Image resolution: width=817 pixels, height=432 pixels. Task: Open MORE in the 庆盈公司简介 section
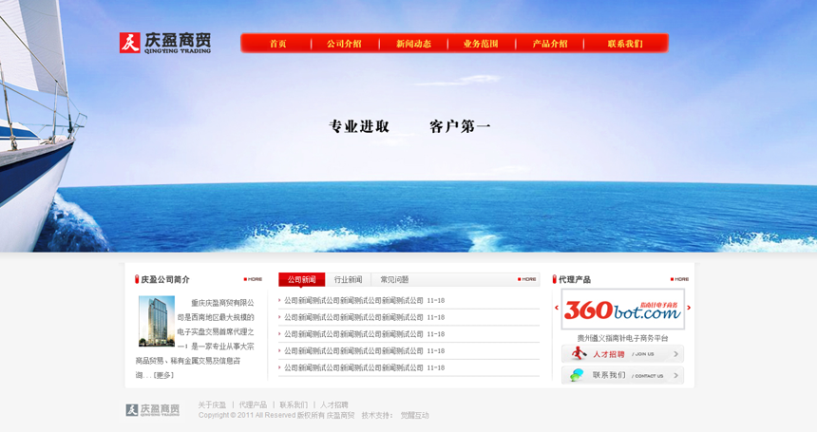[x=253, y=279]
